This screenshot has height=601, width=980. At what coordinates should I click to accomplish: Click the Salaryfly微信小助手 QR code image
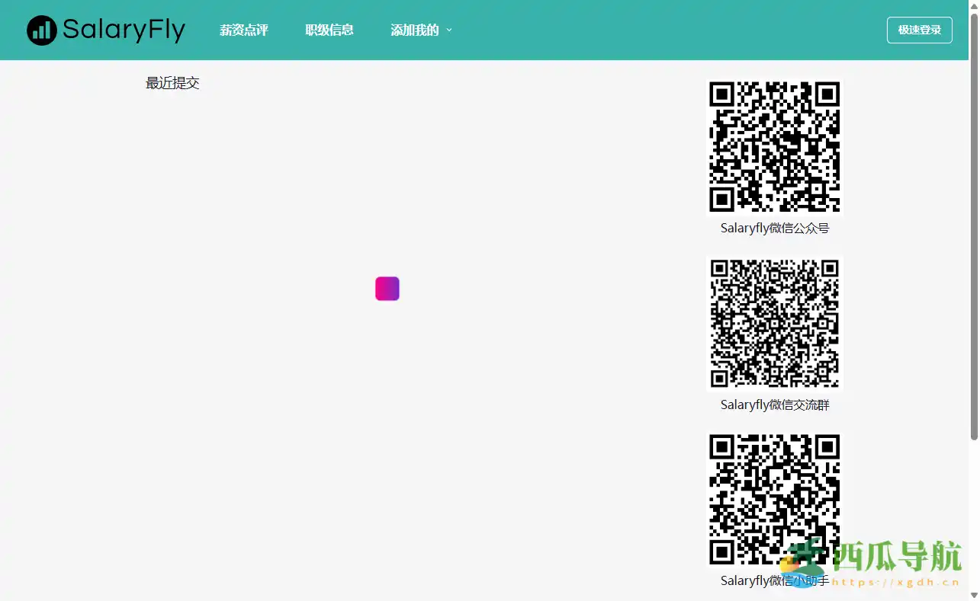774,499
